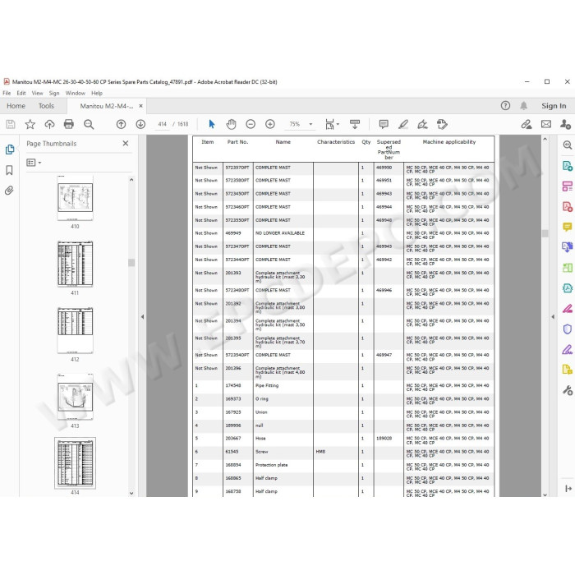Zoom out with the minus circle icon
Screen dimensions: 575x575
coord(251,124)
